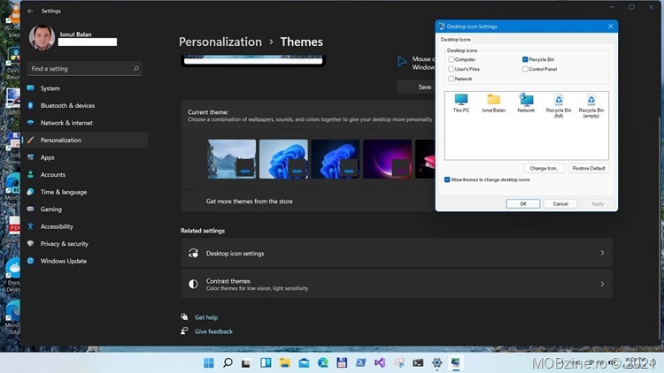
Task: Open Gaming in Settings sidebar
Action: point(86,209)
